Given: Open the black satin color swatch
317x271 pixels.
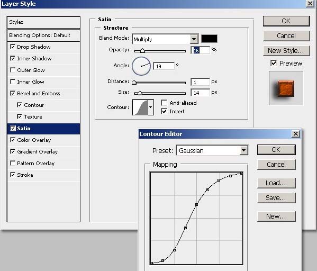Looking at the screenshot, I should point(209,39).
